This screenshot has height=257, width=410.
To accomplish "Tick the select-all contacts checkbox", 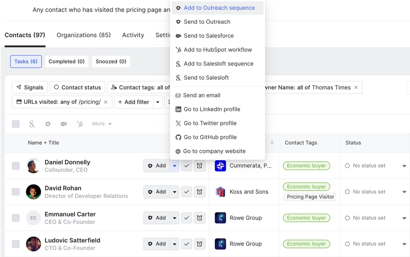I will (16, 124).
